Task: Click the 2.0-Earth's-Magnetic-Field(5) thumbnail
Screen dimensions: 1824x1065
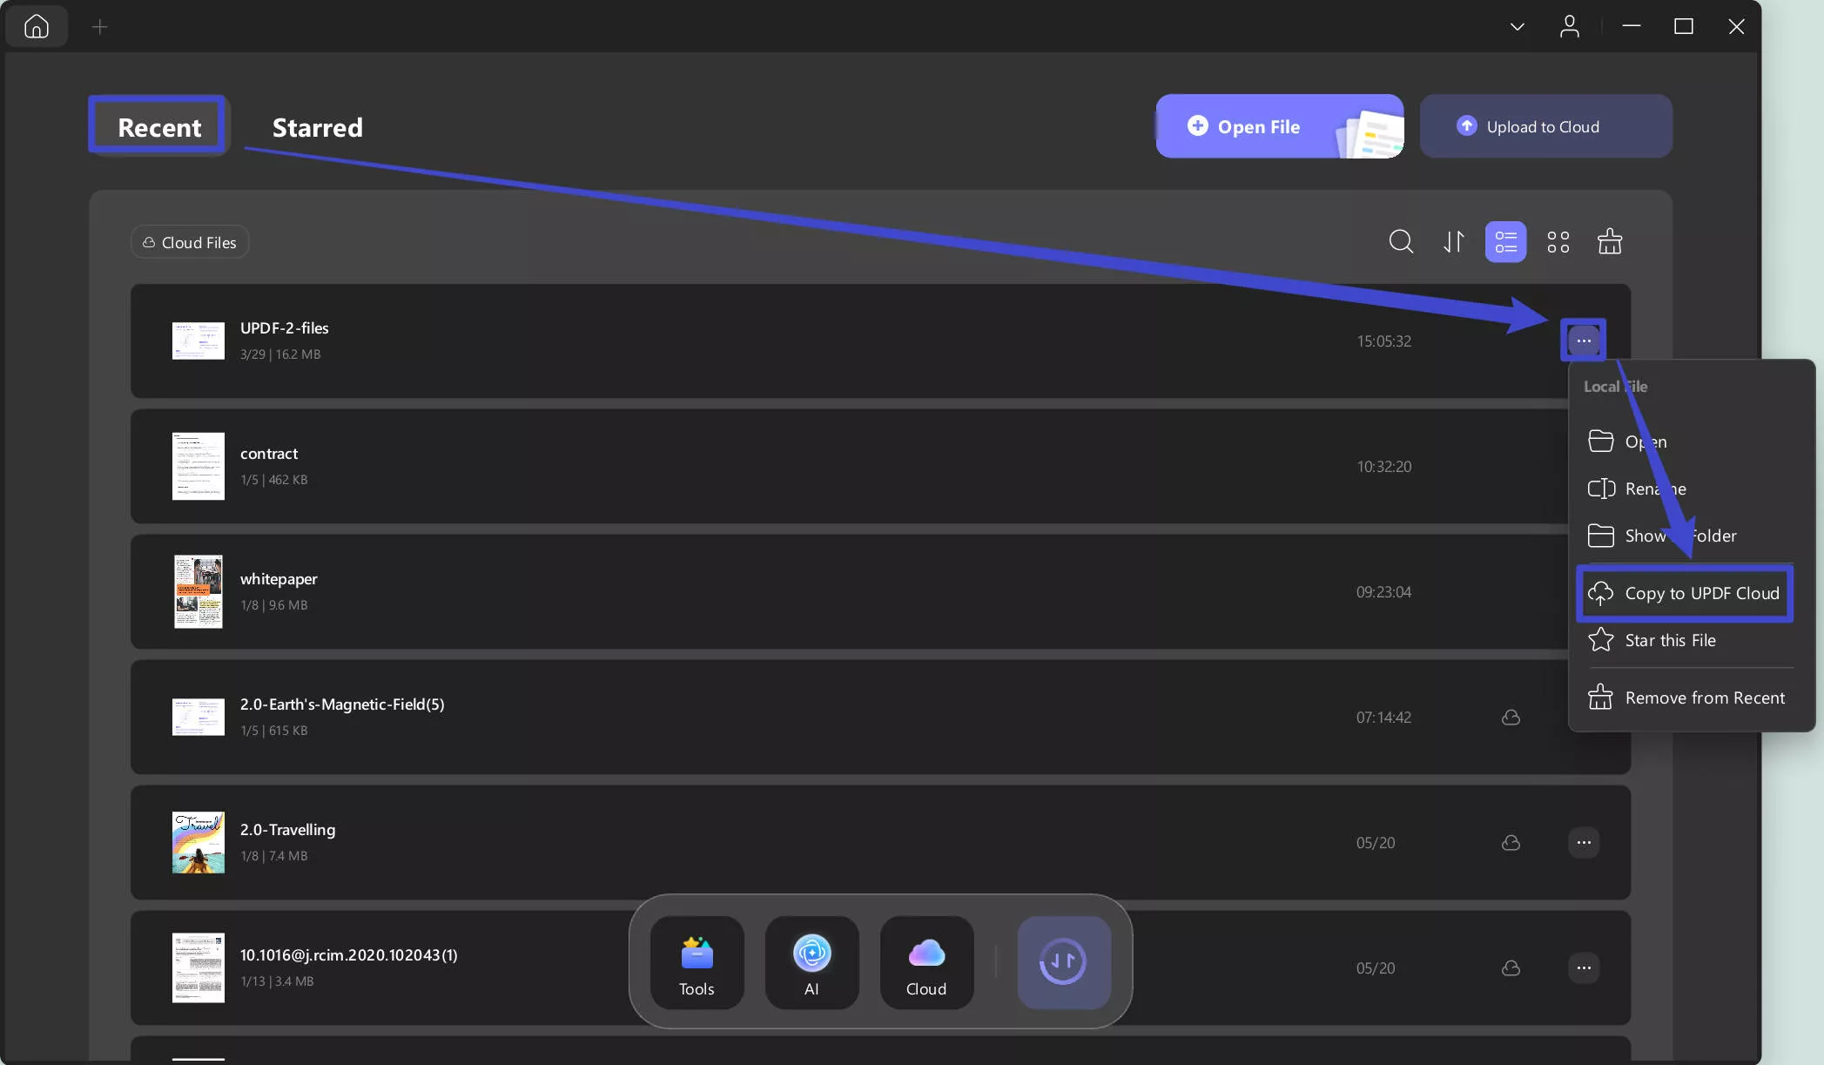Action: coord(198,717)
